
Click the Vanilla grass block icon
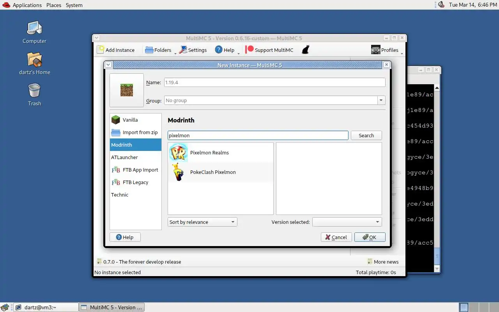[x=116, y=120]
